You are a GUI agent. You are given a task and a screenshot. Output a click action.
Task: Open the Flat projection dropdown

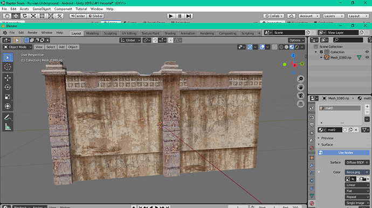(357, 191)
